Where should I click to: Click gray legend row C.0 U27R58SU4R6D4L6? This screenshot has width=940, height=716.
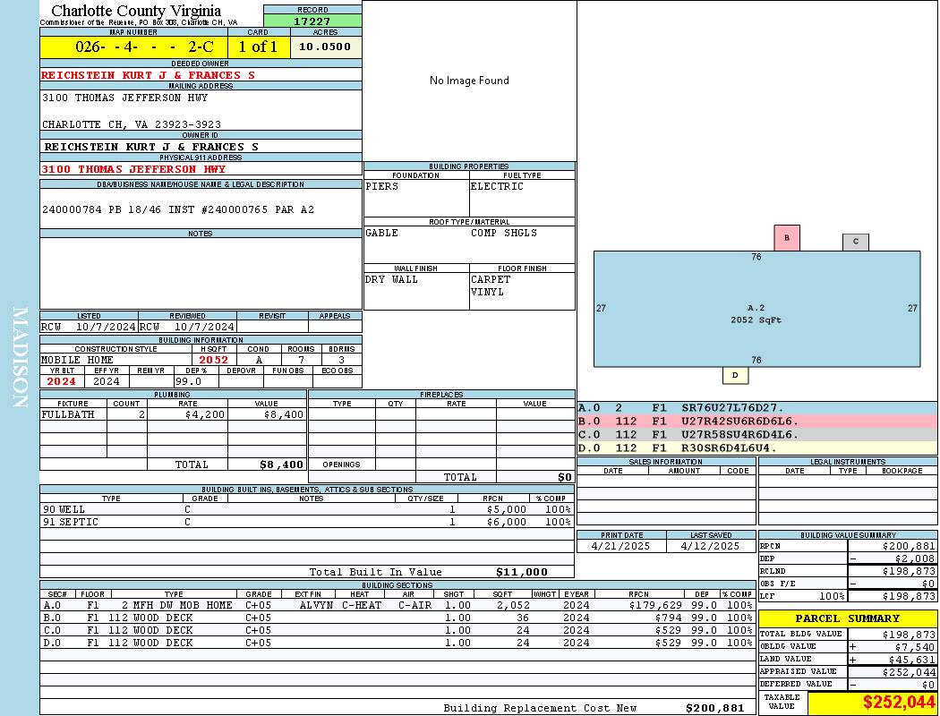[x=757, y=435]
